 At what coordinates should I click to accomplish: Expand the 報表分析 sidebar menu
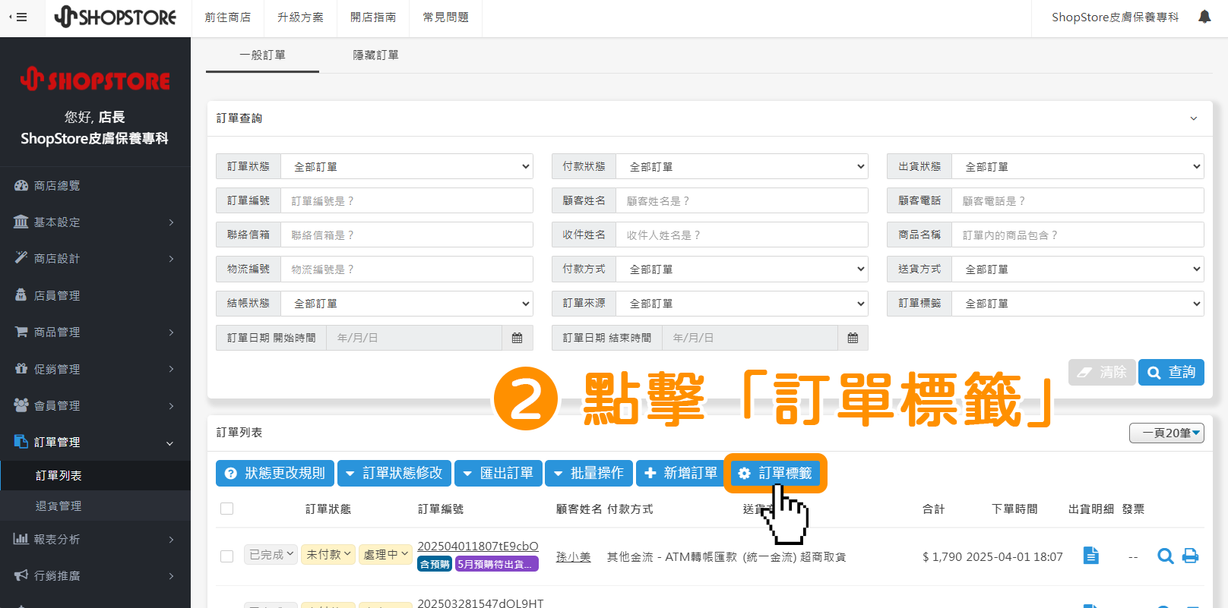click(x=95, y=539)
